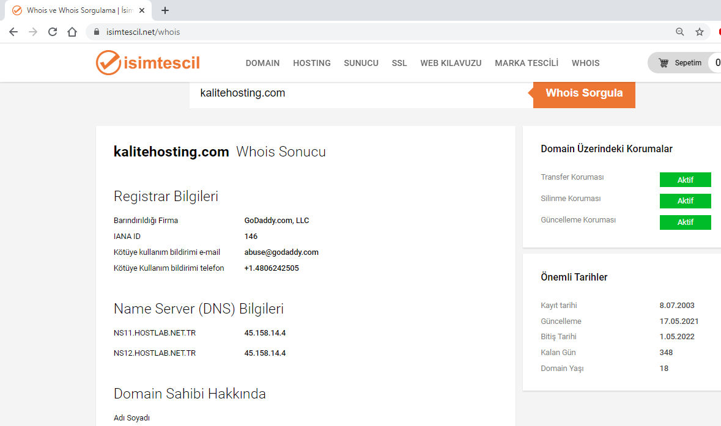721x426 pixels.
Task: Click the Silinme Koruması label
Action: 571,199
